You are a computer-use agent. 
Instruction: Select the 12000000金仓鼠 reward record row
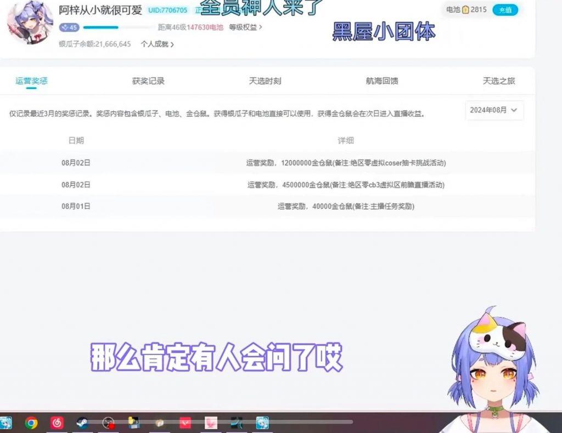[267, 163]
